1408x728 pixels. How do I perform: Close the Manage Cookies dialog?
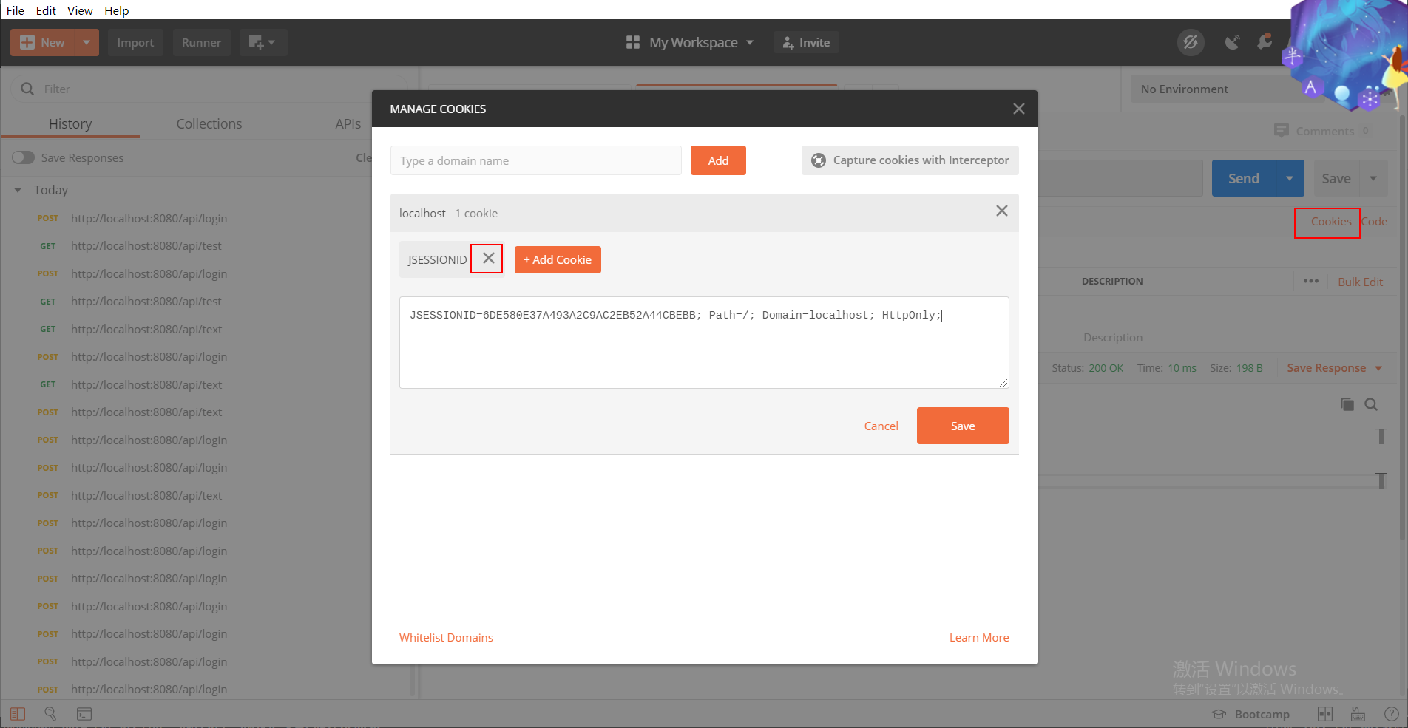coord(1018,109)
